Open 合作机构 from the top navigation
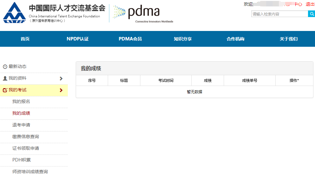The image size is (315, 176). 235,39
